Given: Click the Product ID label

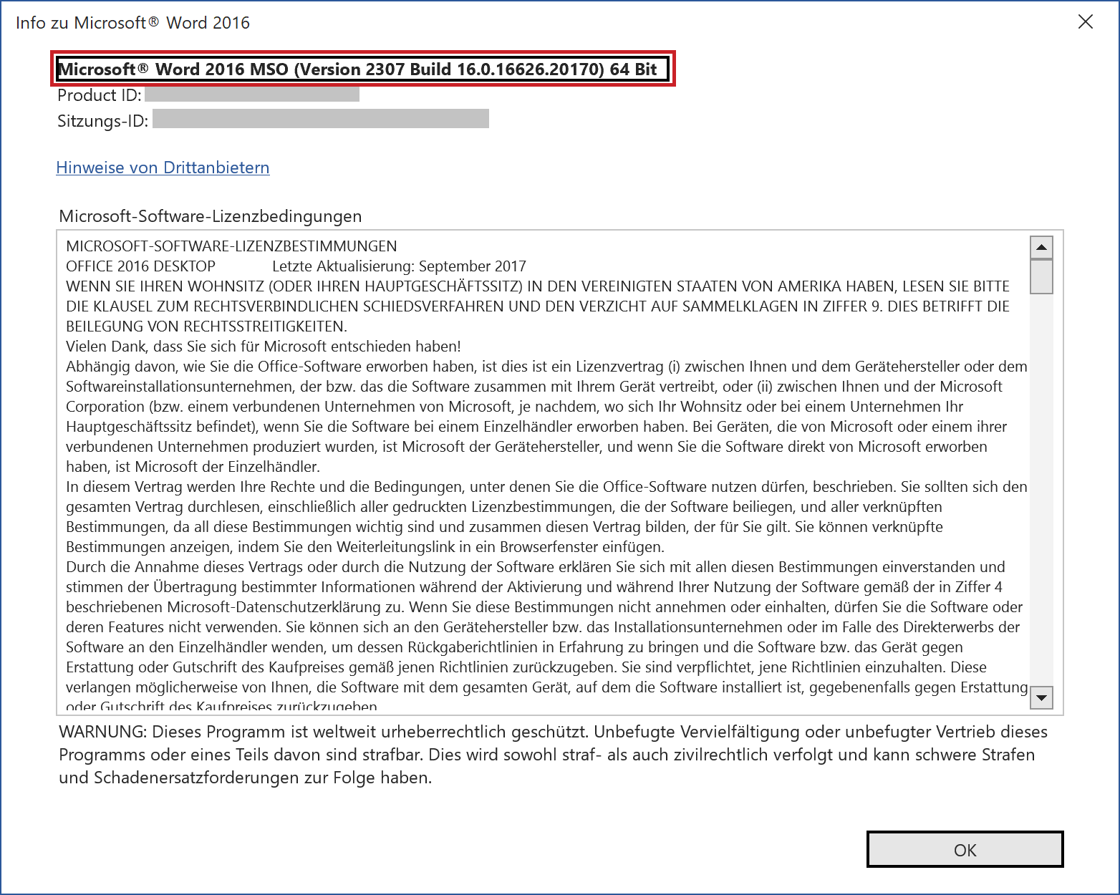Looking at the screenshot, I should click(x=100, y=95).
